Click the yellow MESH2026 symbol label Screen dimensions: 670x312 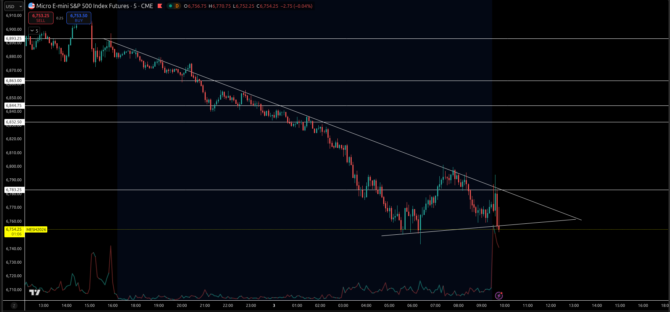36,230
